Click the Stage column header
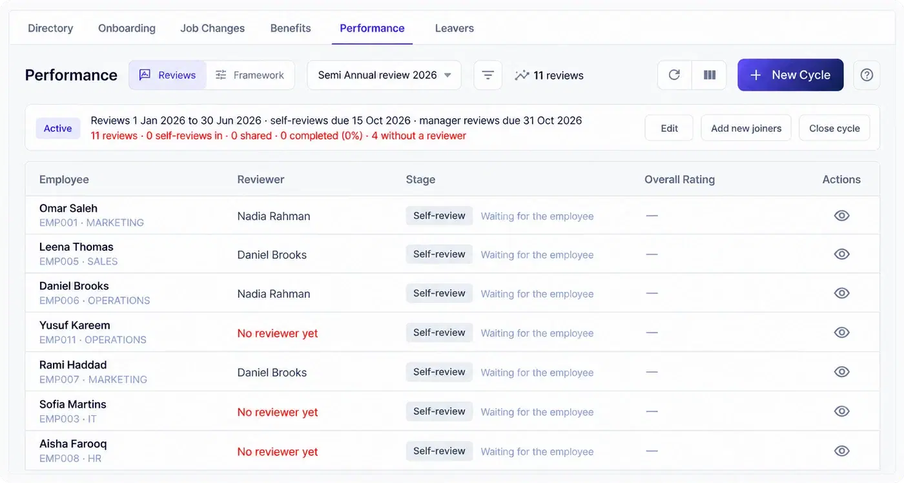Screen dimensions: 904x483 point(420,180)
